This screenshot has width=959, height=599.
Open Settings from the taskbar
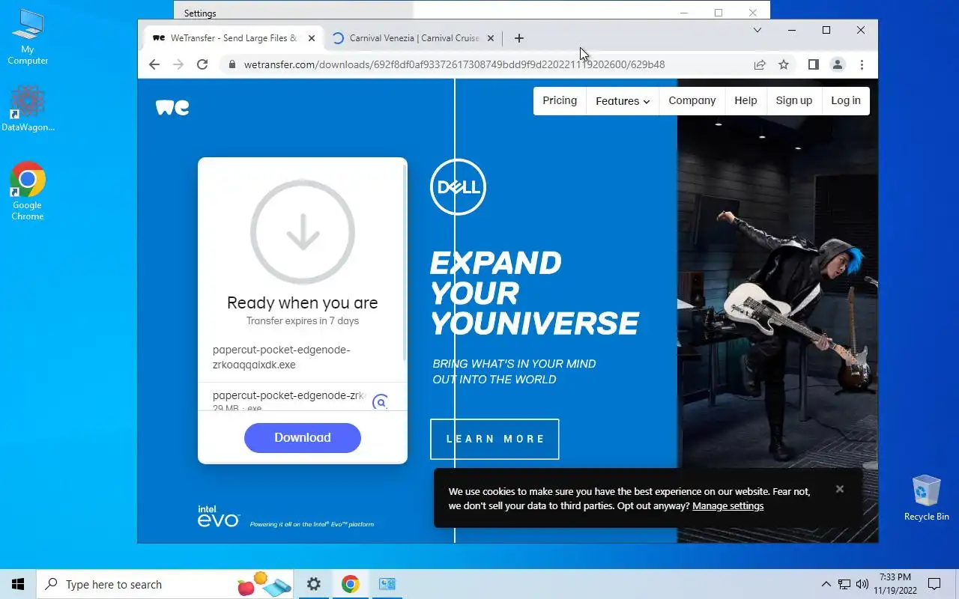coord(314,584)
